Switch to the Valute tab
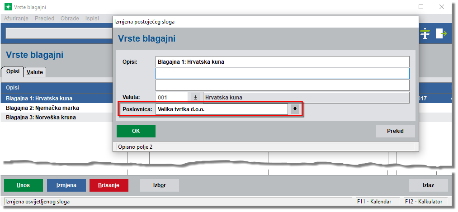The height and width of the screenshot is (212, 458). [x=35, y=72]
